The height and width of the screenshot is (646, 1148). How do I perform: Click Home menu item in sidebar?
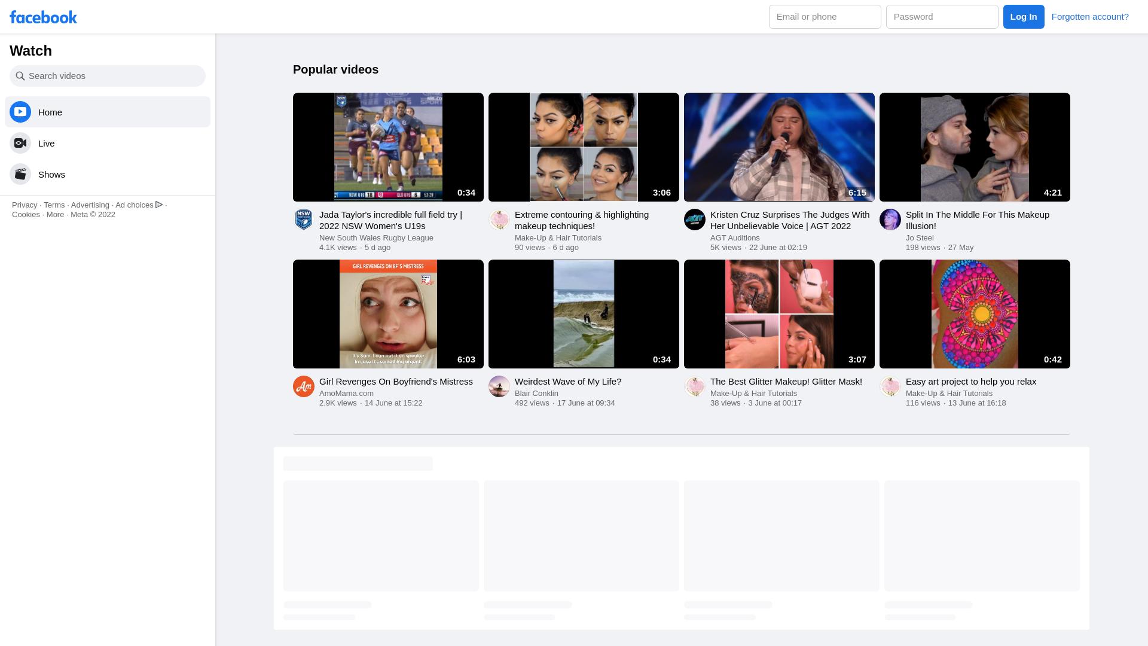click(107, 112)
